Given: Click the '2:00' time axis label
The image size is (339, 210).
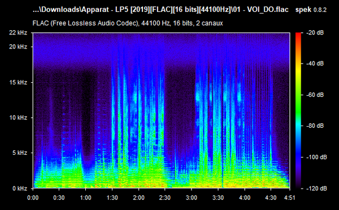Looking at the screenshot, I should click(x=138, y=198).
